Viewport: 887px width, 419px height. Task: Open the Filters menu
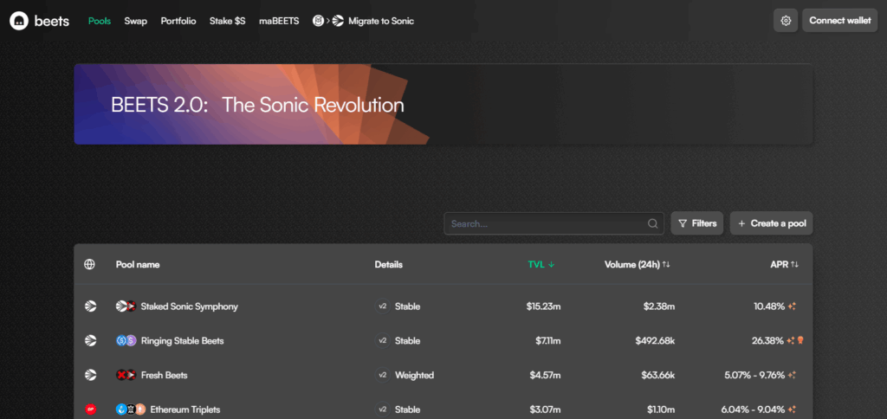pyautogui.click(x=697, y=223)
